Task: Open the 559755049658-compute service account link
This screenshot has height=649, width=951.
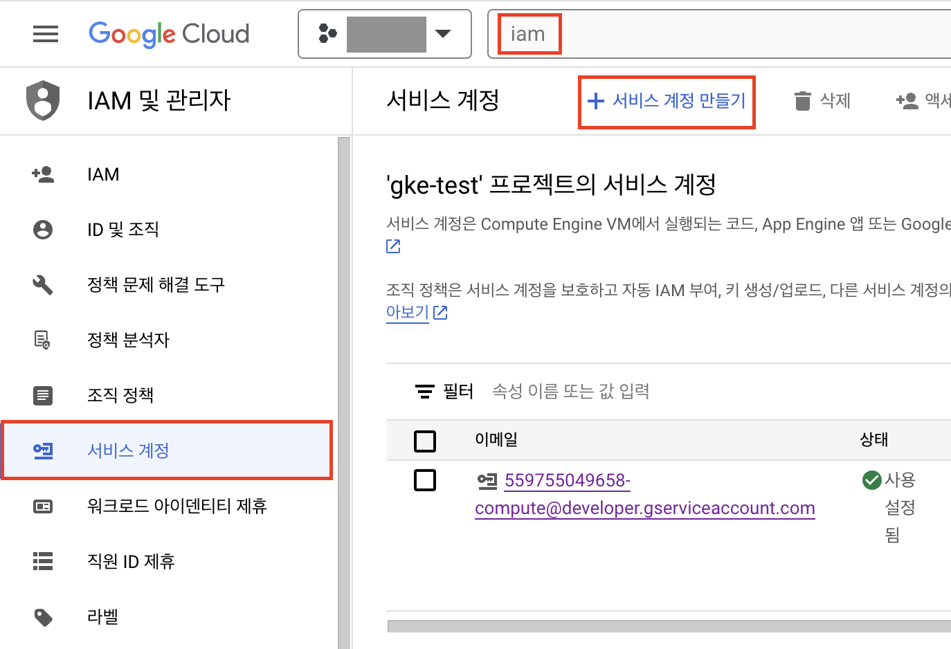Action: click(645, 494)
